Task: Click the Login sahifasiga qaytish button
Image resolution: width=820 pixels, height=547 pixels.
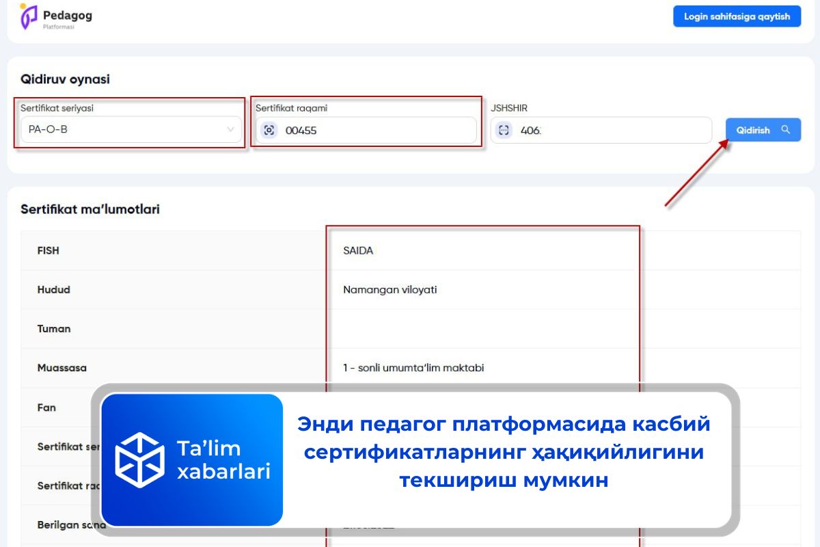Action: coord(737,16)
